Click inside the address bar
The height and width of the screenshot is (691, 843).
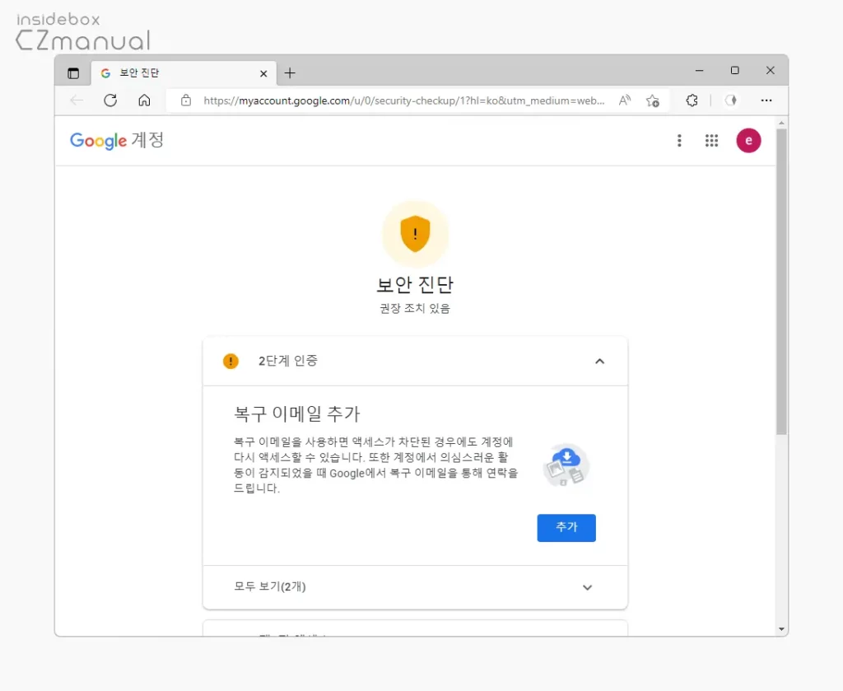[x=395, y=100]
